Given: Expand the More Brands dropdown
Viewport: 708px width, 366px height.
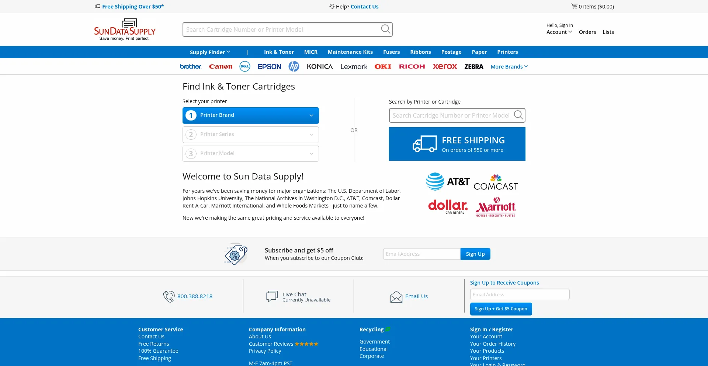Looking at the screenshot, I should [509, 67].
